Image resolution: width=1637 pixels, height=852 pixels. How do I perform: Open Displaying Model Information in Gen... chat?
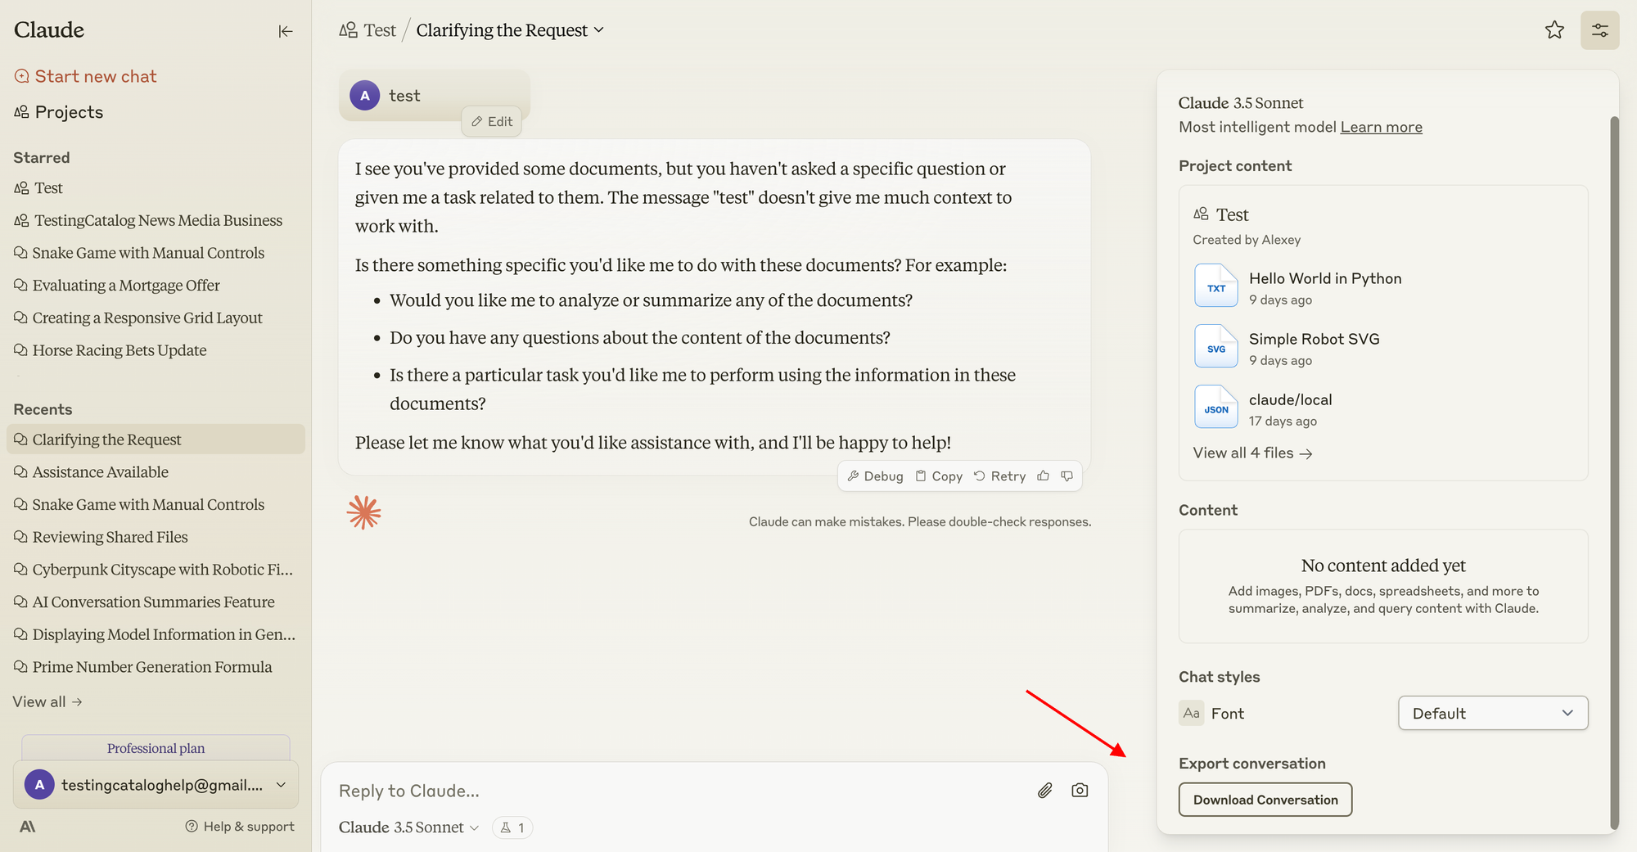(x=156, y=634)
